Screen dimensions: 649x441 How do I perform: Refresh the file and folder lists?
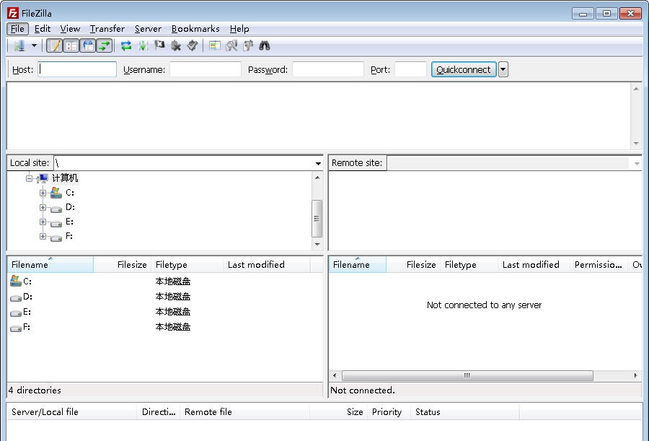125,45
